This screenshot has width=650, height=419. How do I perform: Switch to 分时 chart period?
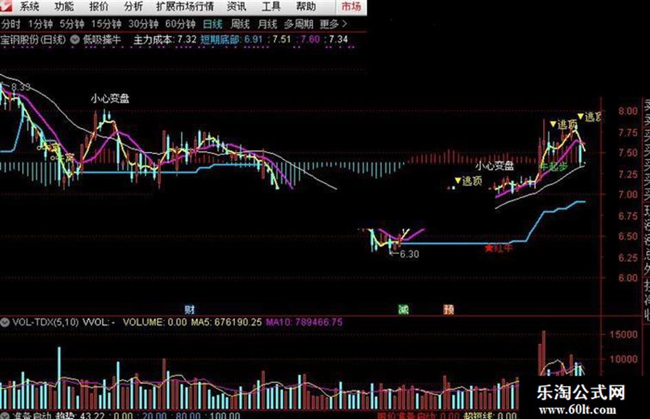pyautogui.click(x=11, y=24)
